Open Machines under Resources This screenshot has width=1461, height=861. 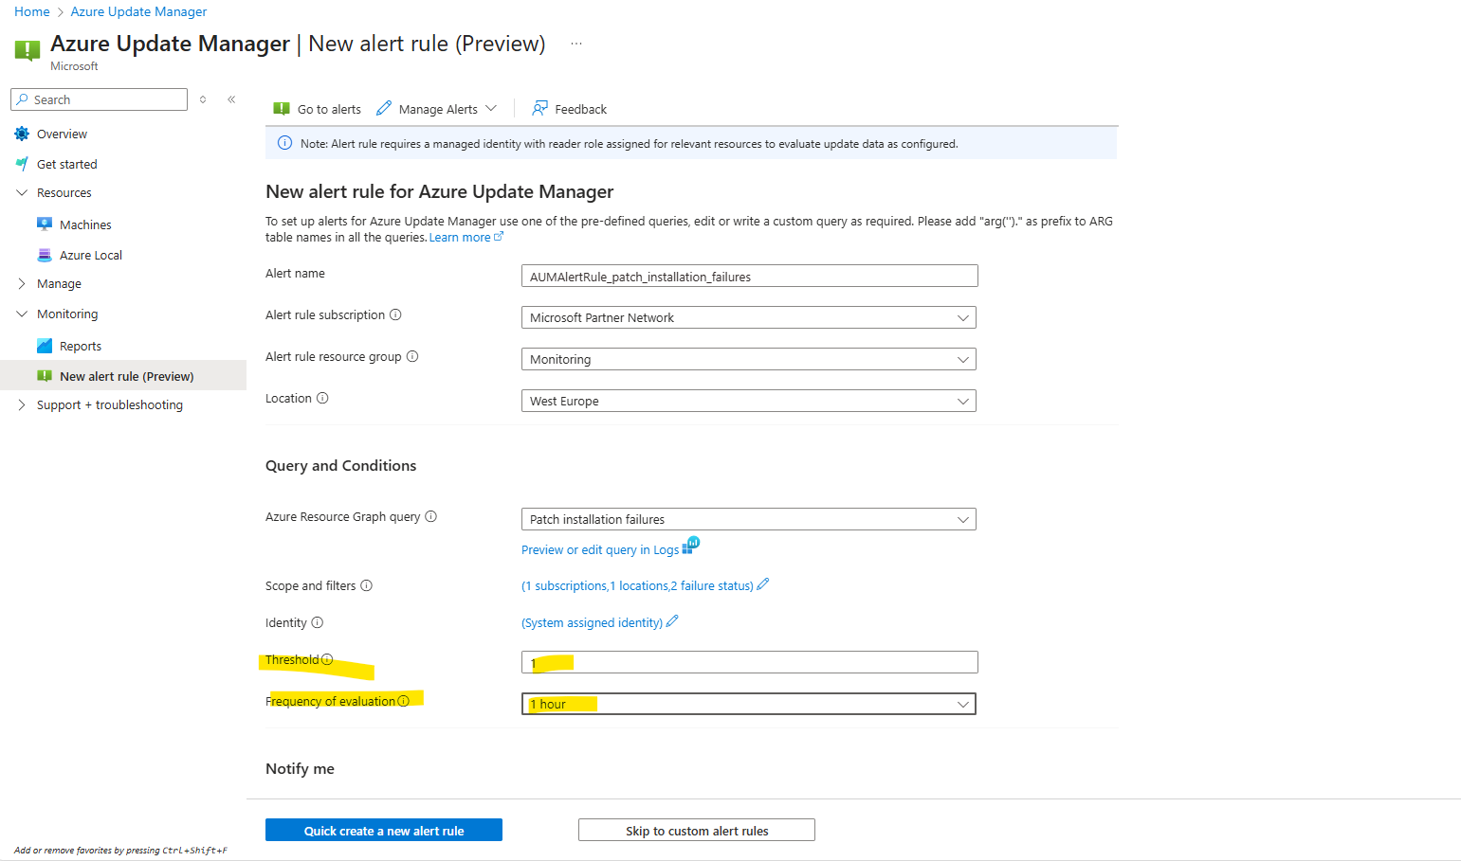[x=85, y=224]
